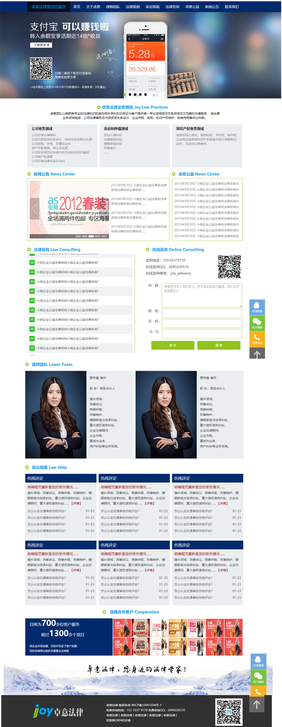This screenshot has height=727, width=282.
Task: Click the 姓名 name input field
Action: (x=201, y=313)
